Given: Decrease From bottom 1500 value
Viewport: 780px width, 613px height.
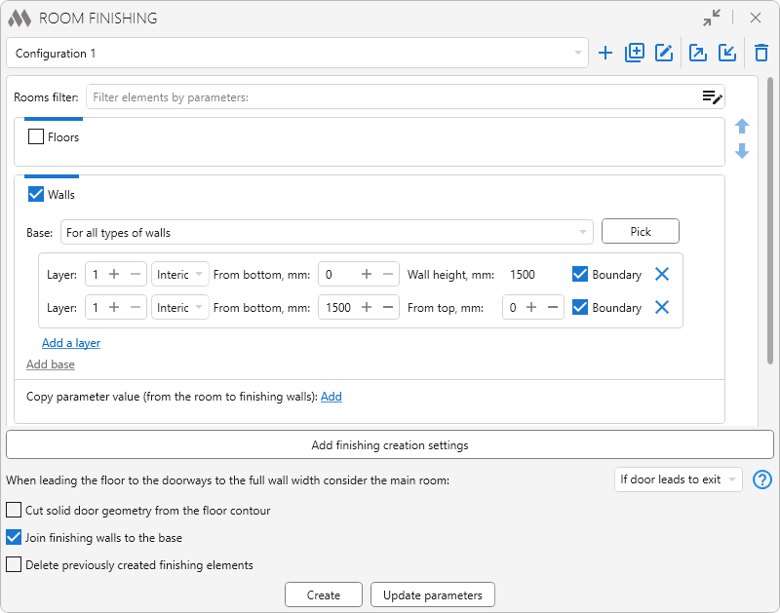Looking at the screenshot, I should pyautogui.click(x=388, y=307).
